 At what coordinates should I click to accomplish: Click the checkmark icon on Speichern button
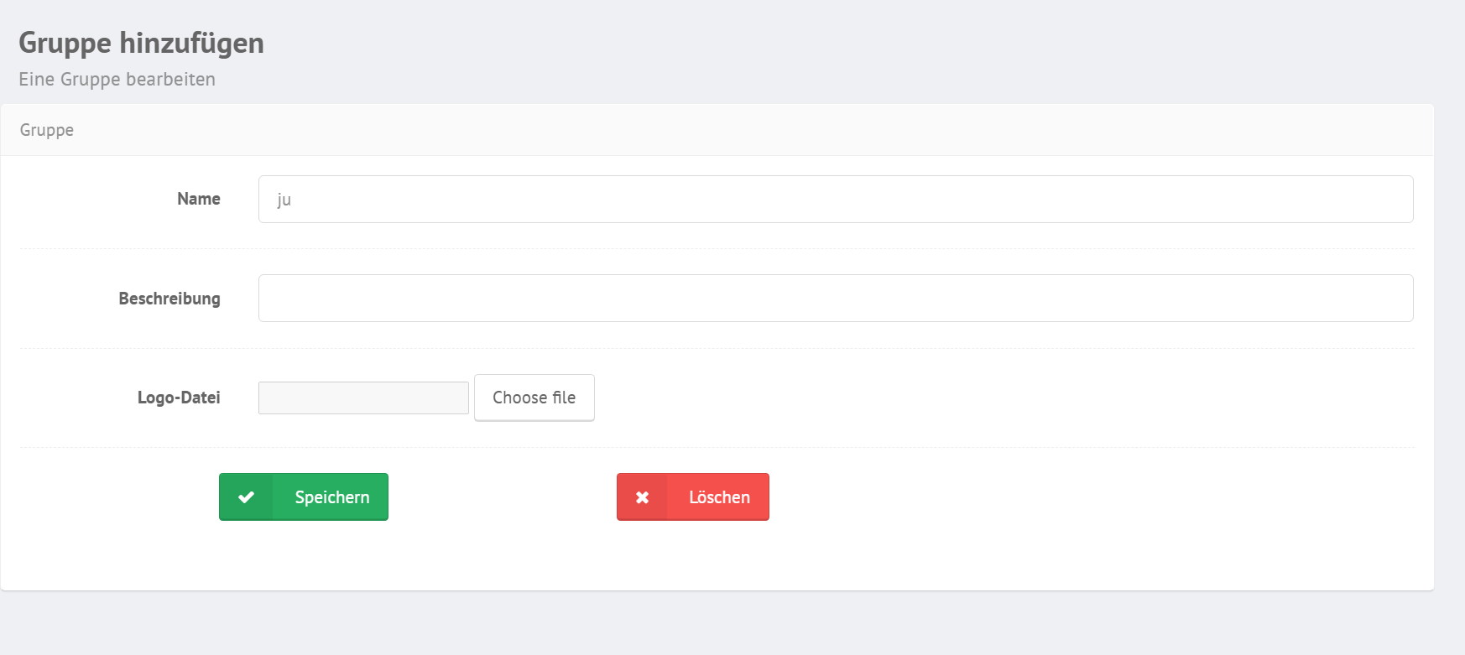[246, 497]
